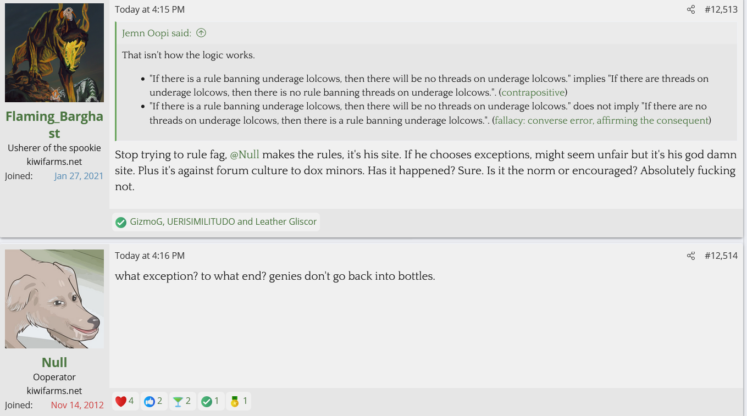Click the up-arrow icon beside quoted author
The width and height of the screenshot is (747, 416).
201,33
